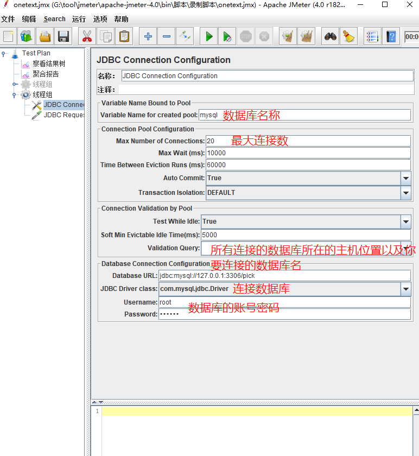Open the Templates icon in toolbar
The width and height of the screenshot is (419, 456).
point(27,37)
